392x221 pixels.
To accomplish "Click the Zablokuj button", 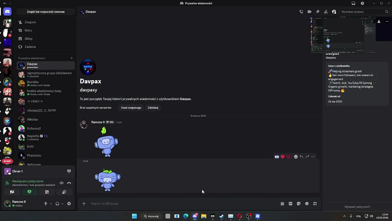I will click(x=153, y=108).
